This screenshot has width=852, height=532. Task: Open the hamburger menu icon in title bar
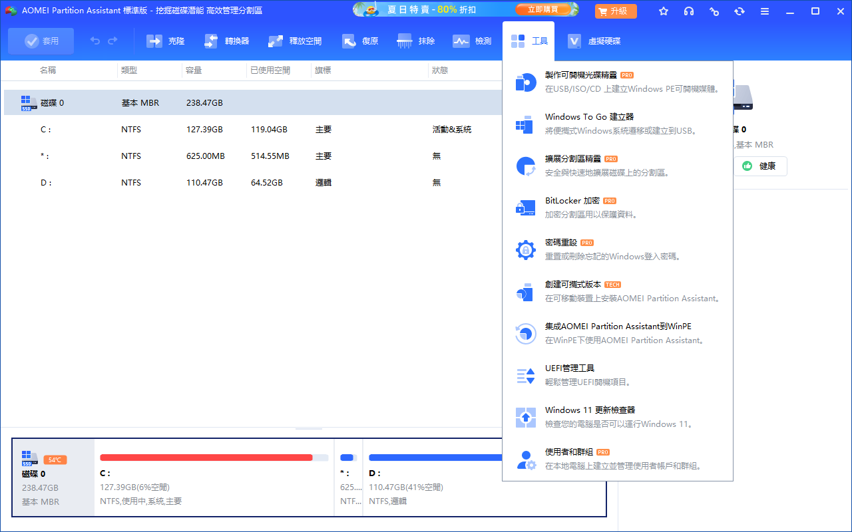(x=765, y=11)
